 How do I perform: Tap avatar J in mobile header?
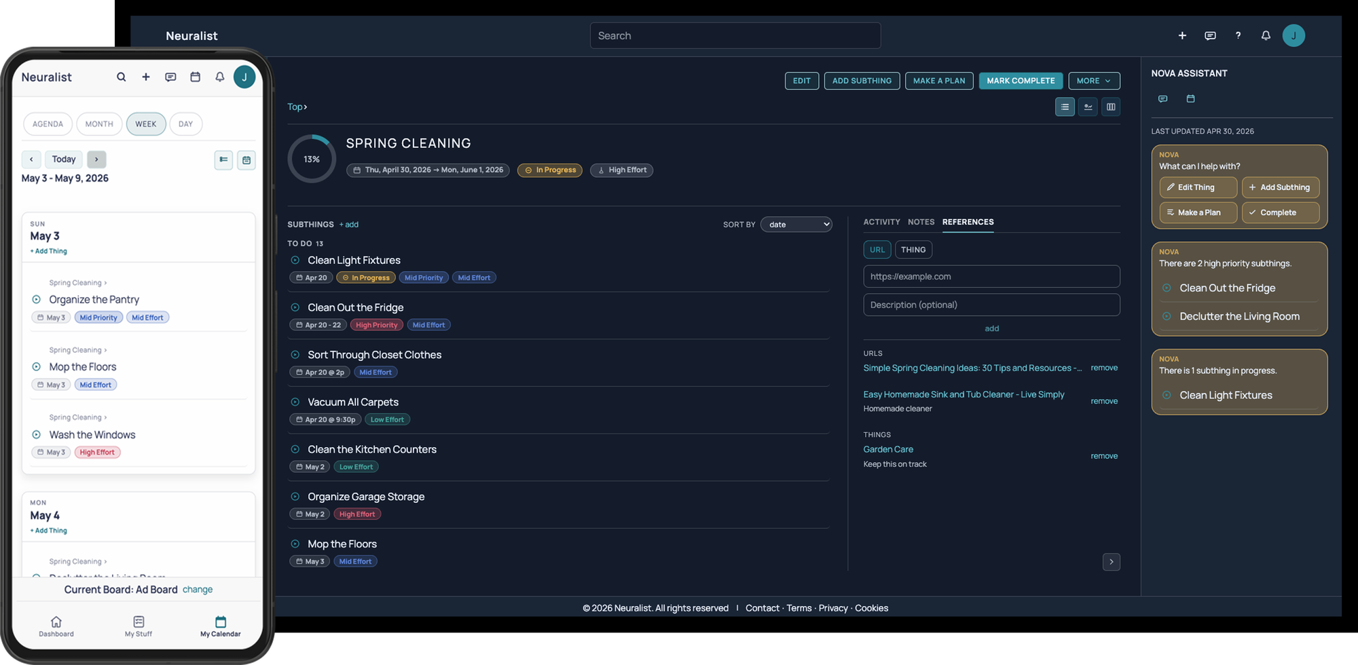(x=244, y=77)
